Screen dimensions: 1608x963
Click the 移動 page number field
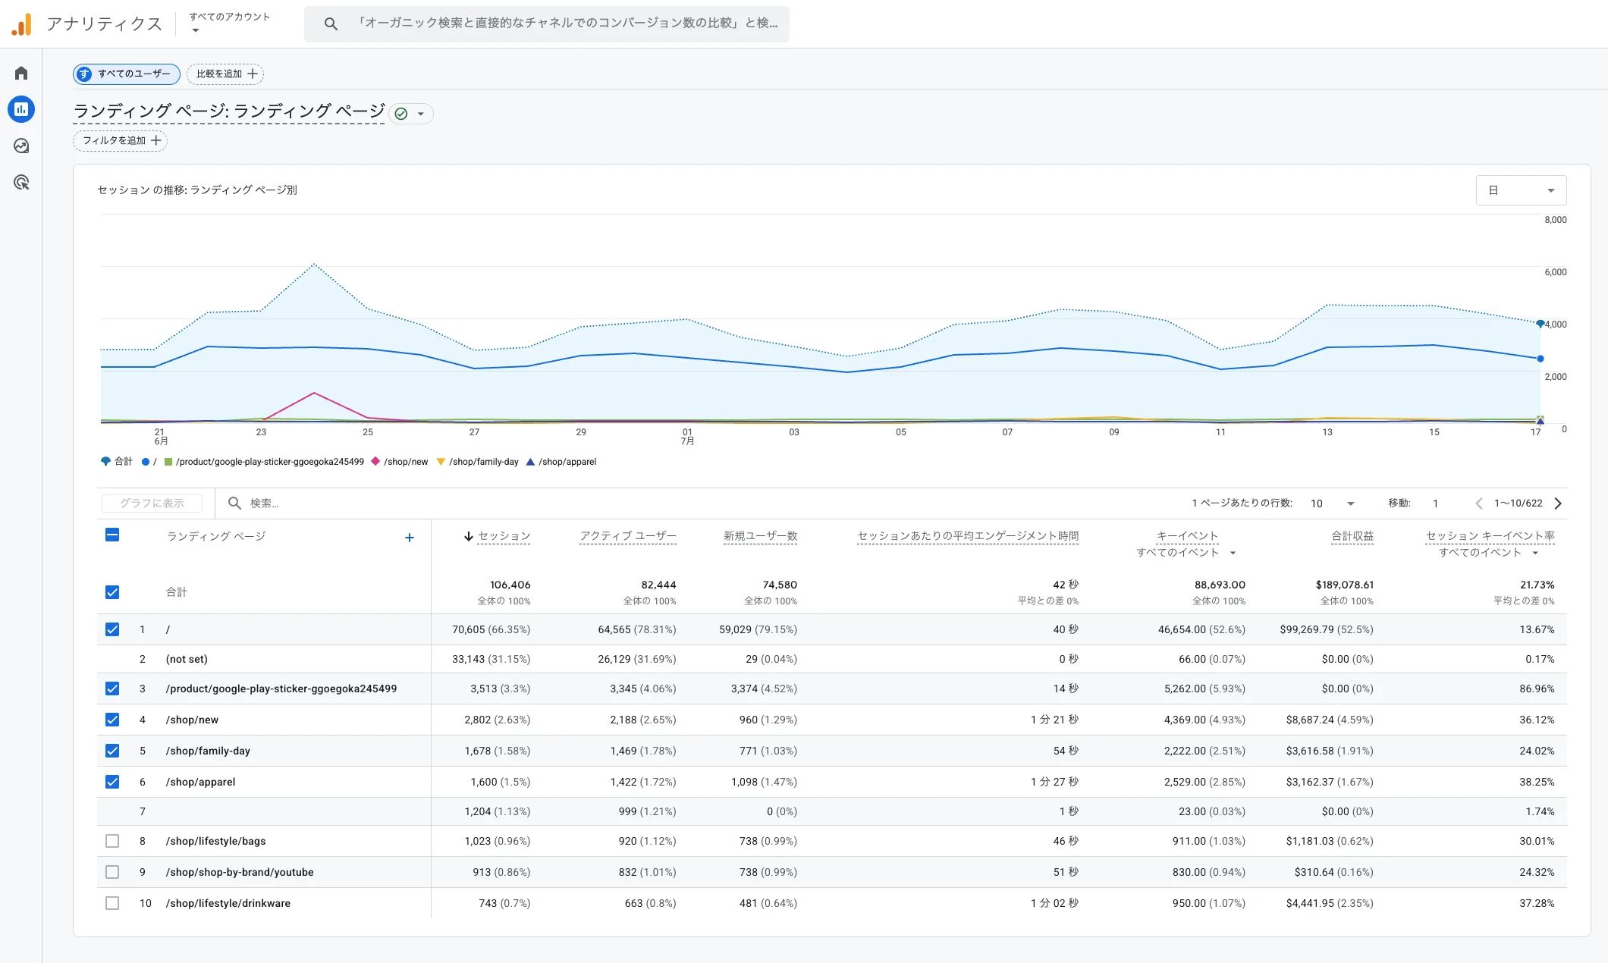(1436, 503)
